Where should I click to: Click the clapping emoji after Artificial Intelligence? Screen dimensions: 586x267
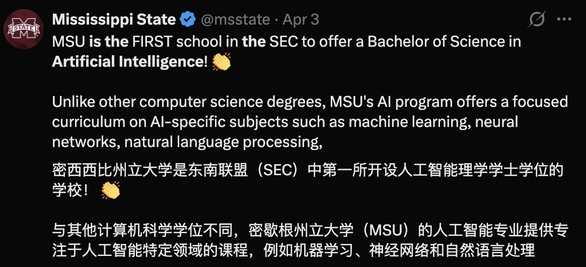(222, 62)
